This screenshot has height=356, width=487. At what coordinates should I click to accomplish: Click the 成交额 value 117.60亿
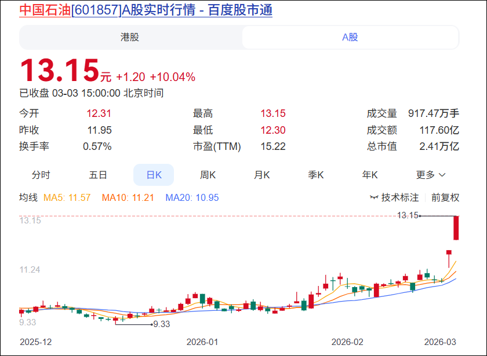(x=439, y=130)
